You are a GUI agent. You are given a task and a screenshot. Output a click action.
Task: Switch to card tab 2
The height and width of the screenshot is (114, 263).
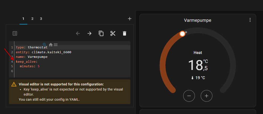[32, 19]
